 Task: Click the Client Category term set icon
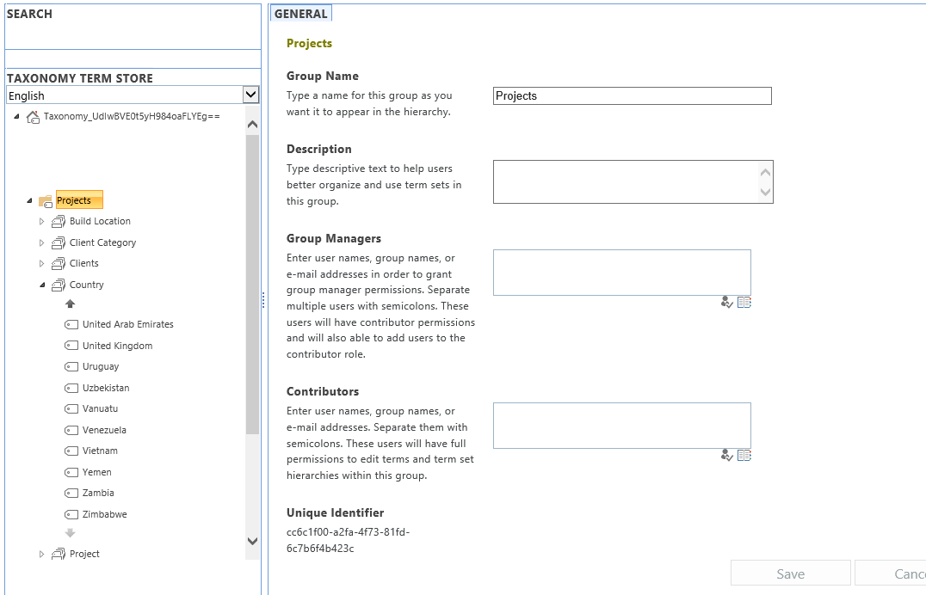(58, 243)
